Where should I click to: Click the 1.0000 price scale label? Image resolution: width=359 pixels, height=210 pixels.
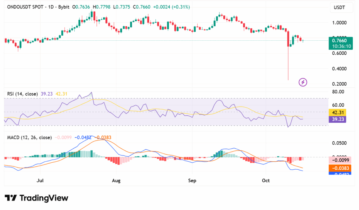click(339, 23)
